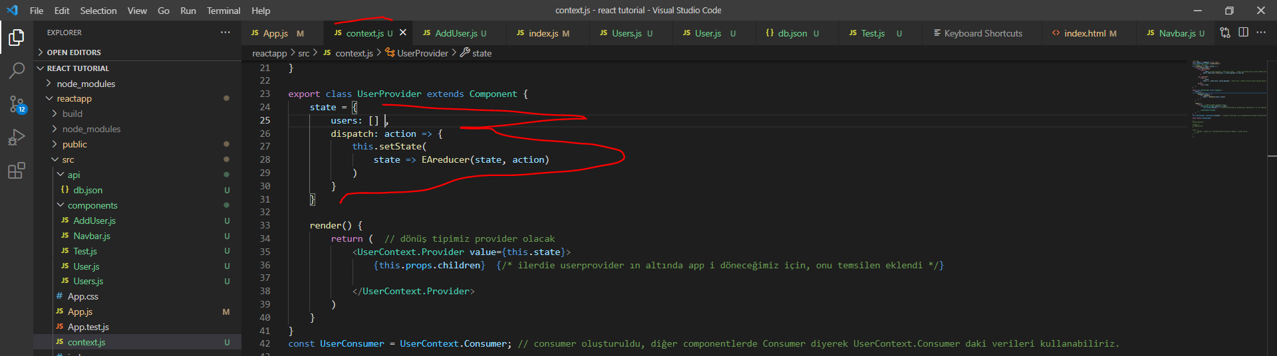The image size is (1277, 356).
Task: Open the Extensions view icon
Action: tap(17, 171)
